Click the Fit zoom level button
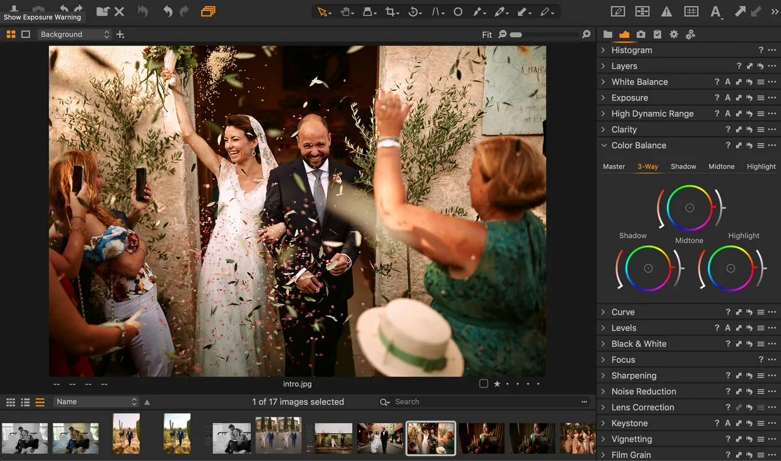Viewport: 781px width, 461px height. click(487, 34)
